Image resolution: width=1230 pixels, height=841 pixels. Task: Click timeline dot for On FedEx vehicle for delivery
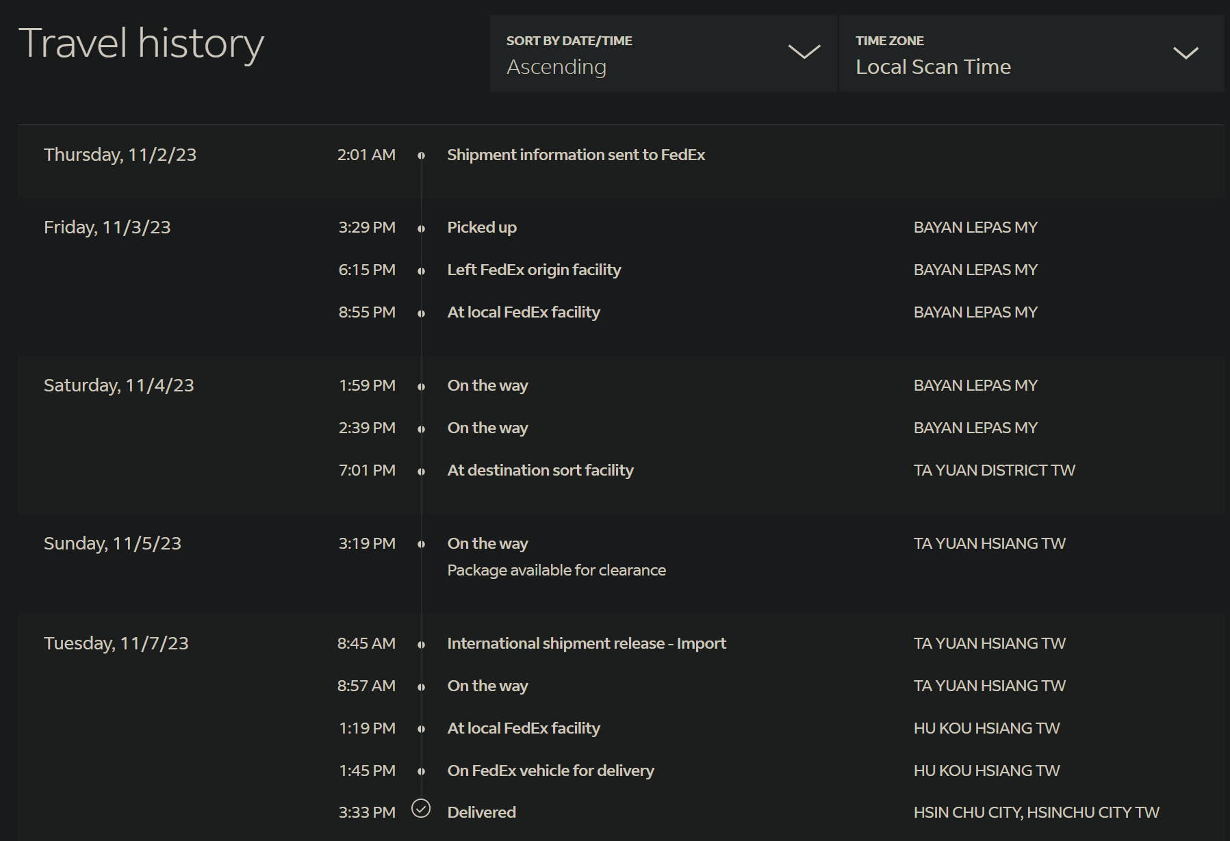pyautogui.click(x=421, y=772)
